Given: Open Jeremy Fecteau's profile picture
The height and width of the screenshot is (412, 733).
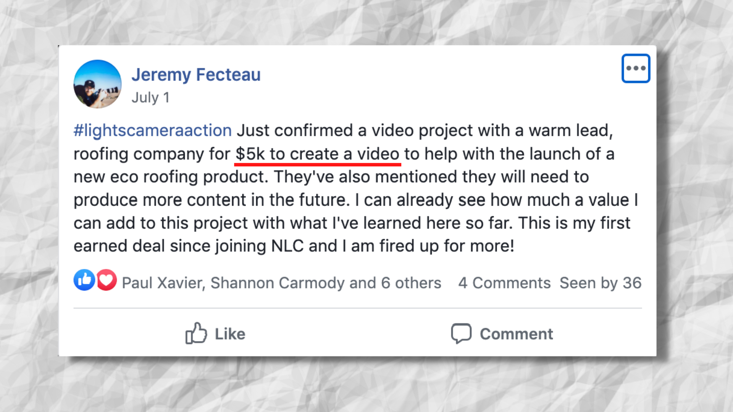Looking at the screenshot, I should [x=97, y=84].
